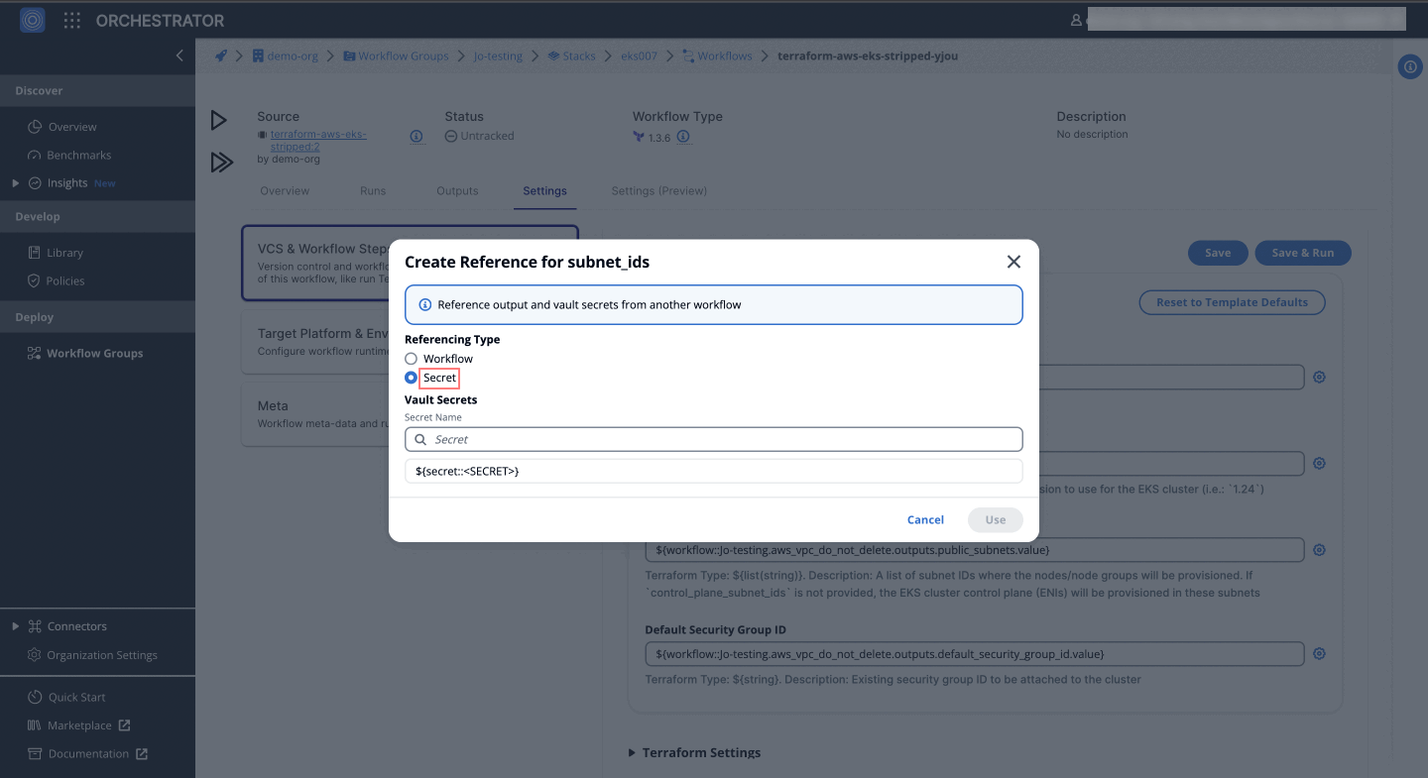The width and height of the screenshot is (1428, 778).
Task: Expand the Connectors sidebar section
Action: (x=15, y=626)
